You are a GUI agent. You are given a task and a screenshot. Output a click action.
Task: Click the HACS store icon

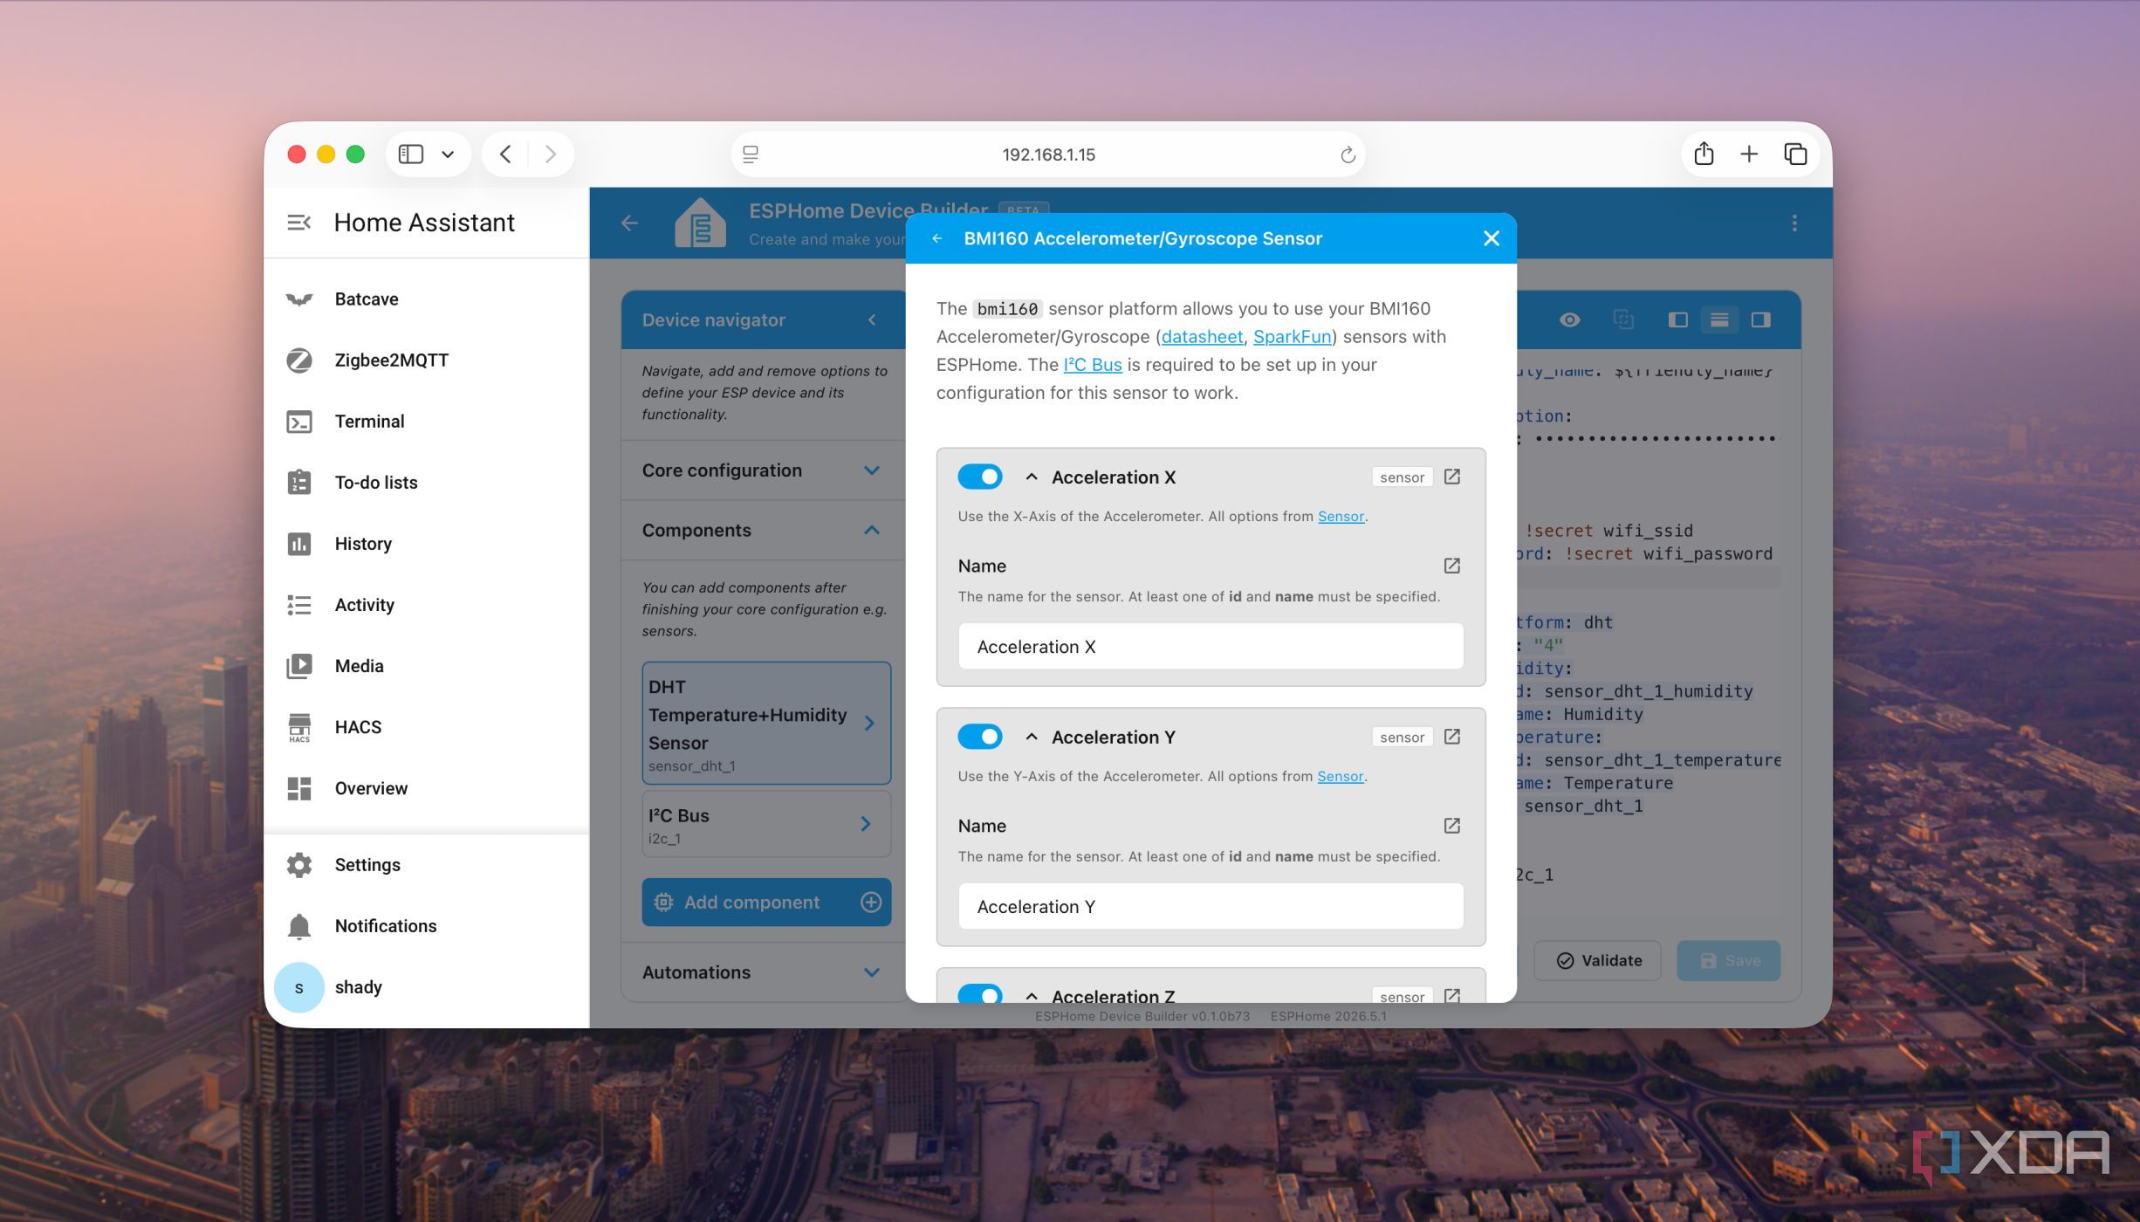pos(298,727)
